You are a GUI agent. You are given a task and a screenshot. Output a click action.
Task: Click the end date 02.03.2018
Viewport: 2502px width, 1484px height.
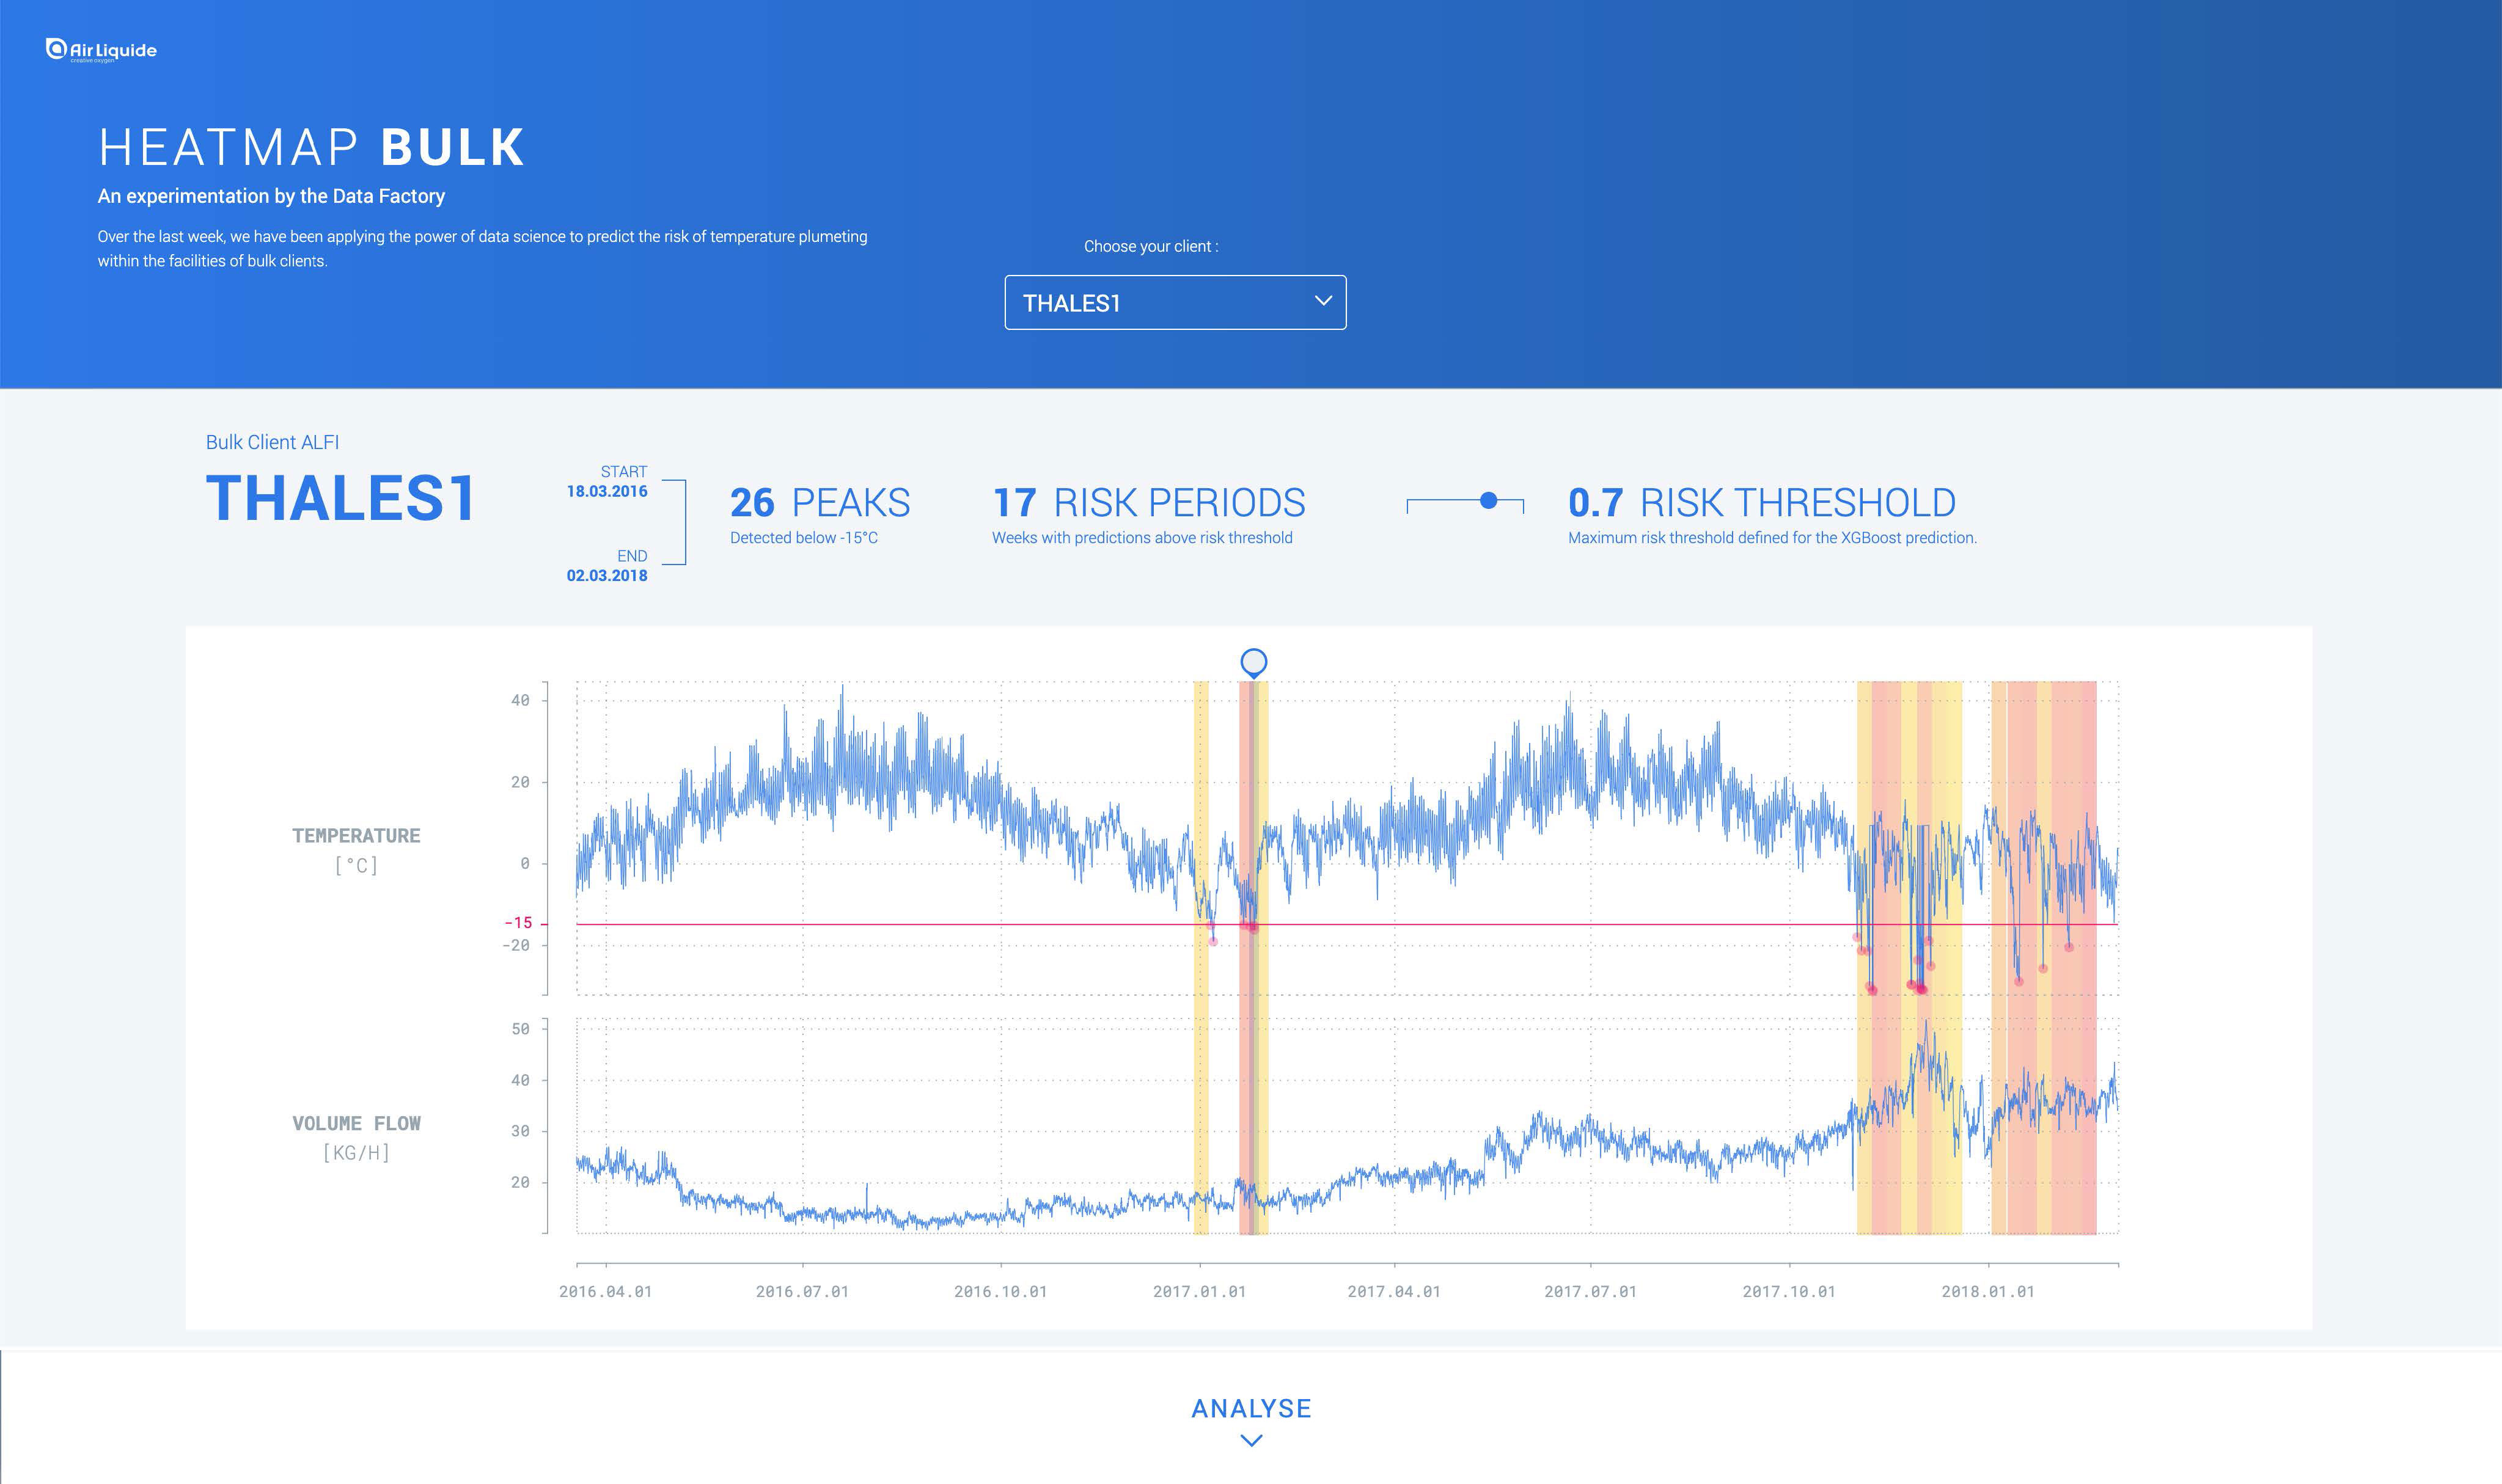click(x=607, y=575)
